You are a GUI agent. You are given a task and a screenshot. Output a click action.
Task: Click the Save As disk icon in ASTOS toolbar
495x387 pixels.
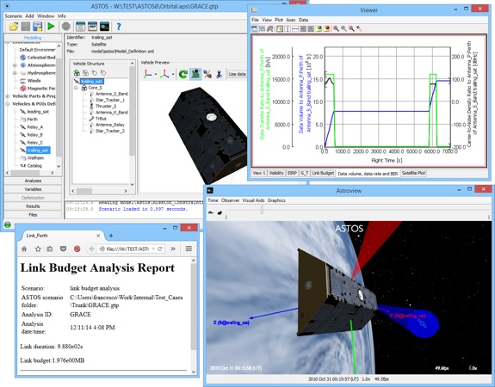point(38,27)
